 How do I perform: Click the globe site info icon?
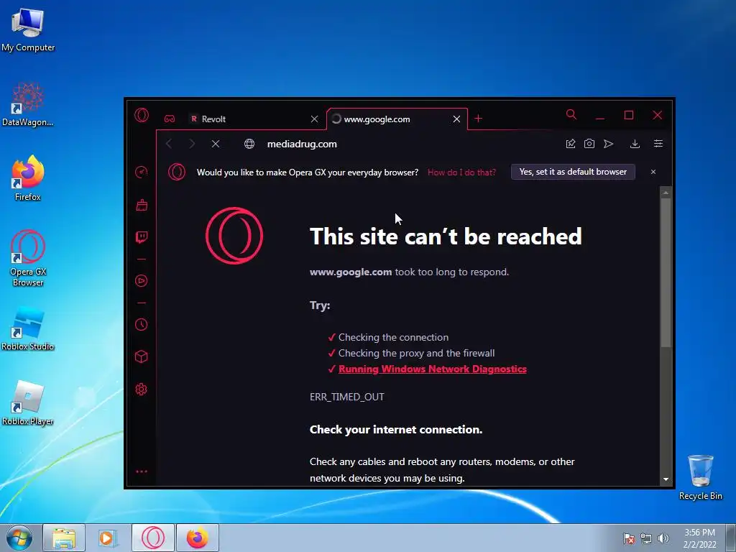click(x=249, y=144)
